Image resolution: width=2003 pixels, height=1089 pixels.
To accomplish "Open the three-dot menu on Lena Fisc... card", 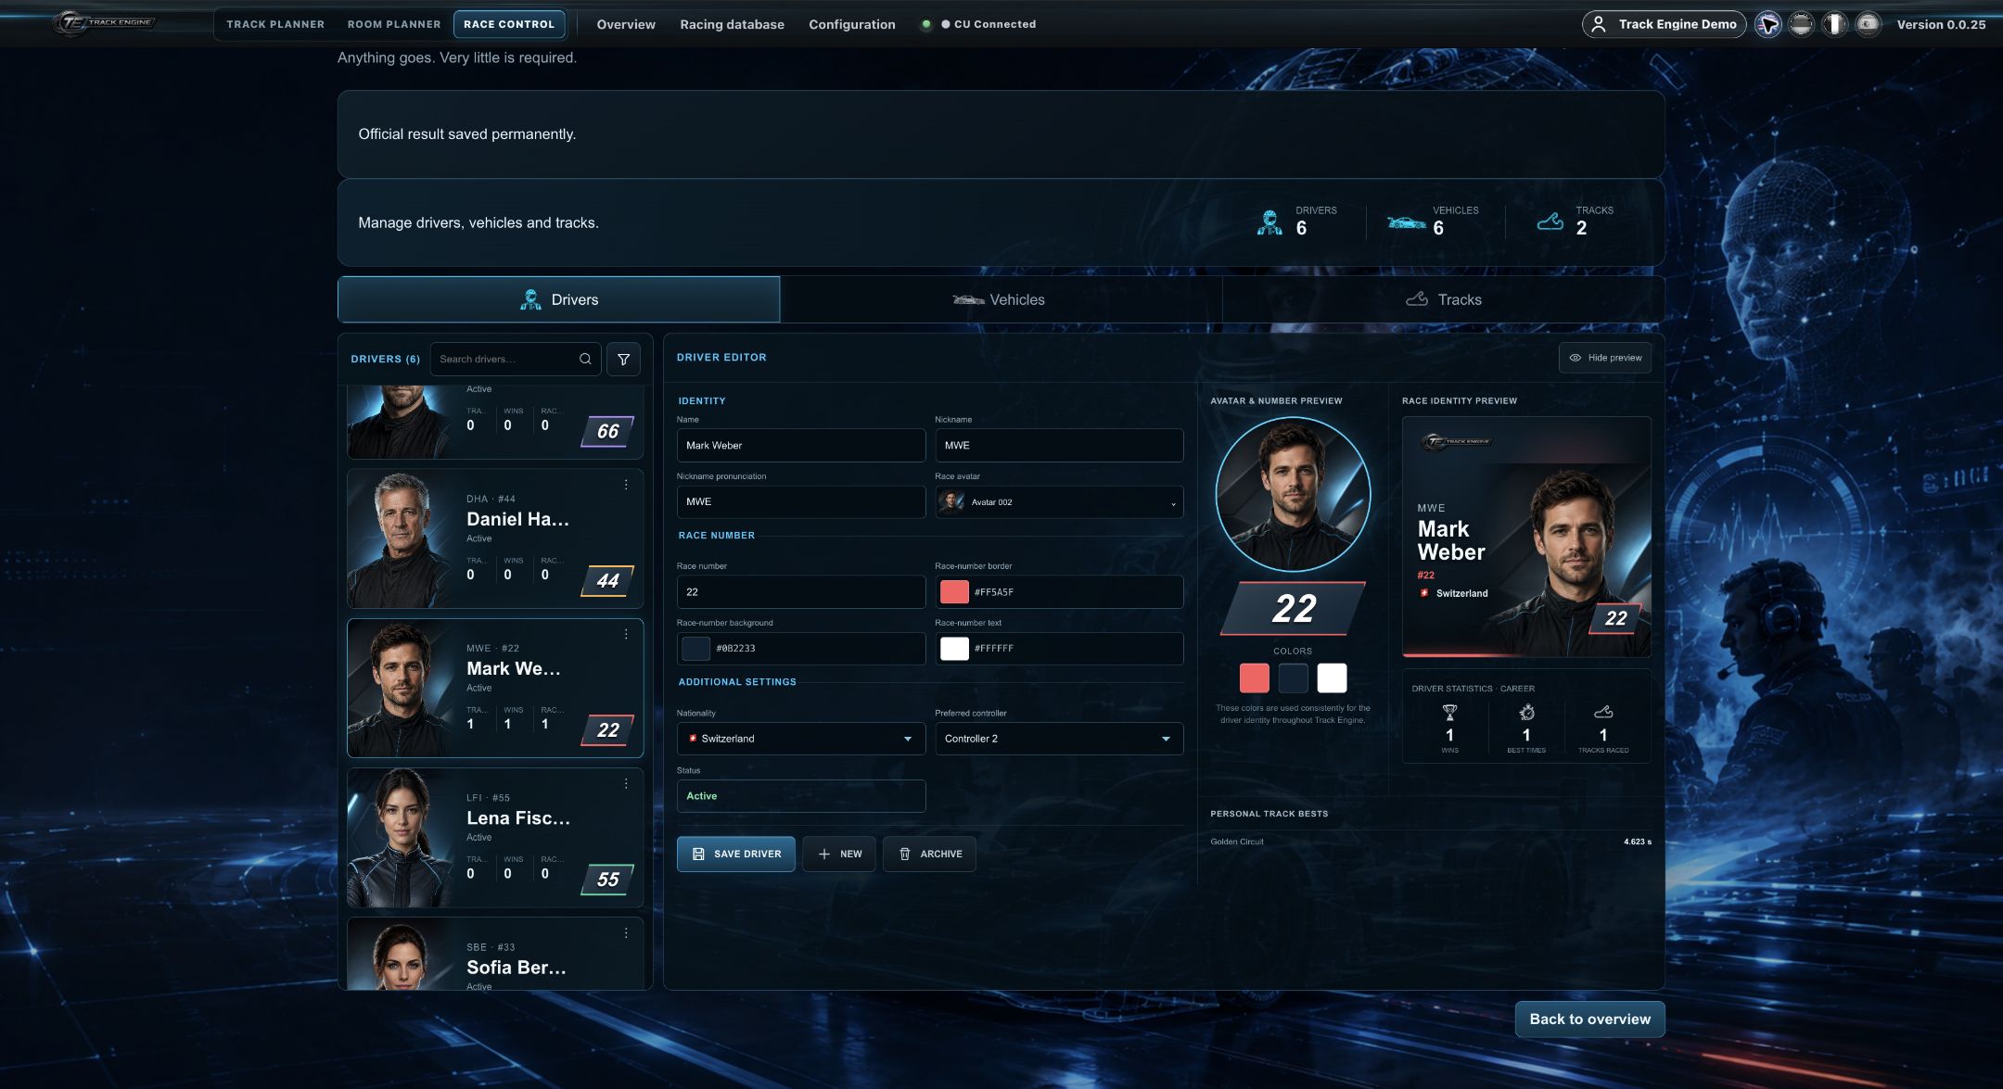I will coord(626,784).
